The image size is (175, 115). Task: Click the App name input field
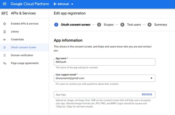(105, 62)
